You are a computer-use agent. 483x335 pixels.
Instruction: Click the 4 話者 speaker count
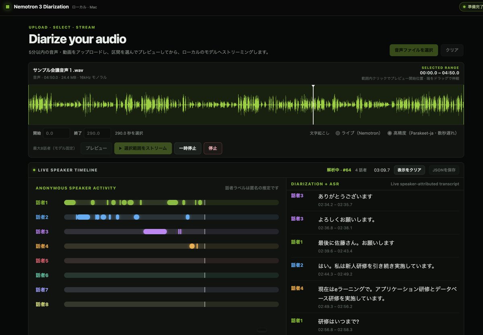point(361,170)
